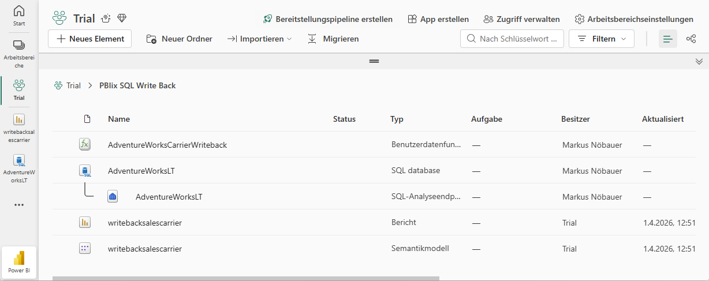Click the AdventureWorksCarrierWriteback function icon

pos(85,144)
